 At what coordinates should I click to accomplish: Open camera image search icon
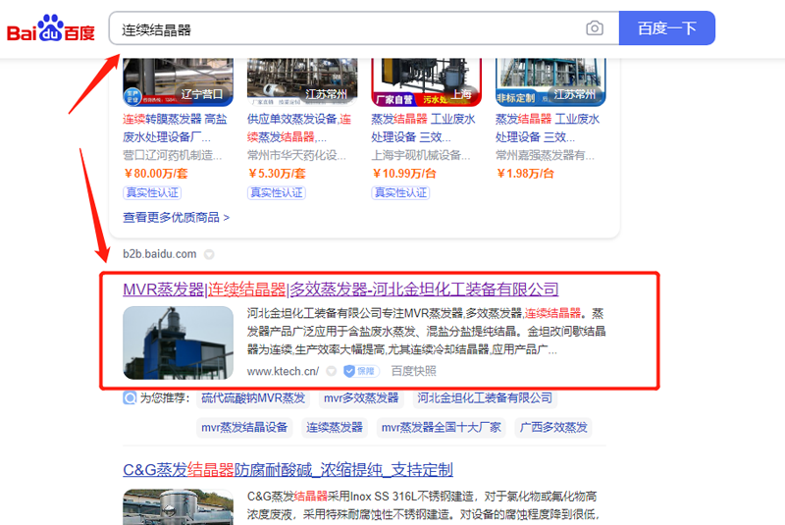[x=595, y=28]
